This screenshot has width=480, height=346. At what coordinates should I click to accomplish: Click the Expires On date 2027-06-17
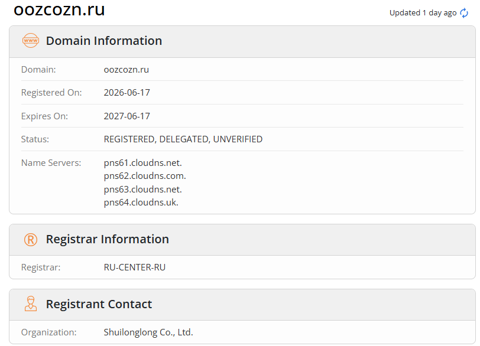tap(127, 116)
